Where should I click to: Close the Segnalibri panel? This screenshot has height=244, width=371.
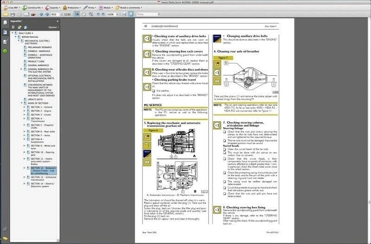tap(58, 21)
